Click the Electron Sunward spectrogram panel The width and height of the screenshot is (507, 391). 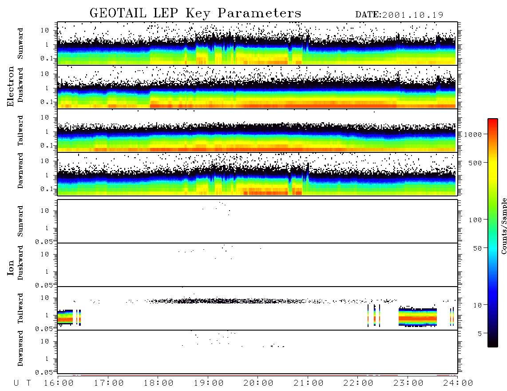(x=257, y=44)
